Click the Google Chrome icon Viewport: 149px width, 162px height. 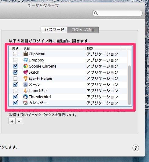(x=26, y=66)
